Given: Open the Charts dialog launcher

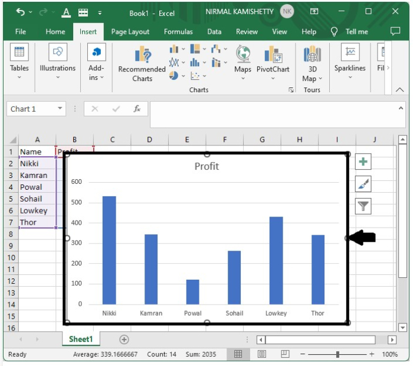Looking at the screenshot, I should 291,90.
